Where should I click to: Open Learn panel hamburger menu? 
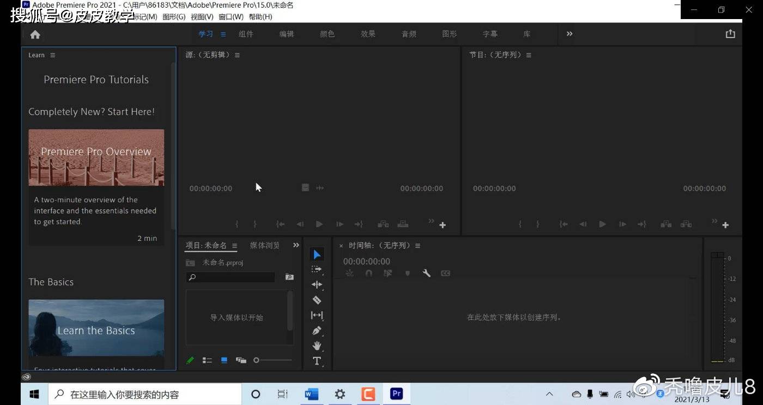coord(53,55)
